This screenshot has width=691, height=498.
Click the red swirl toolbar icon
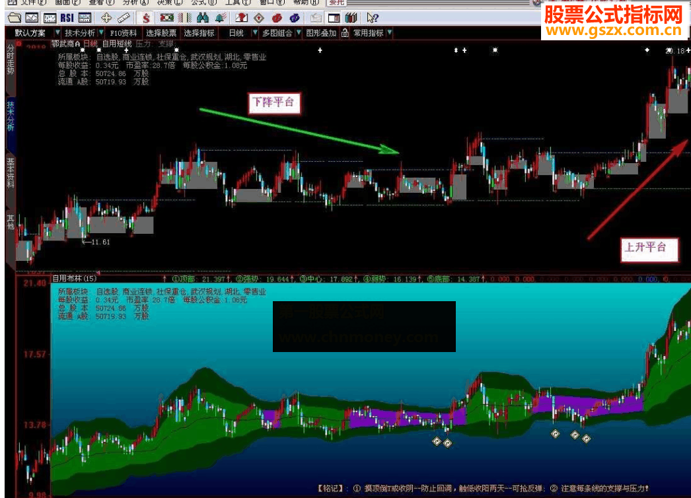[x=277, y=18]
